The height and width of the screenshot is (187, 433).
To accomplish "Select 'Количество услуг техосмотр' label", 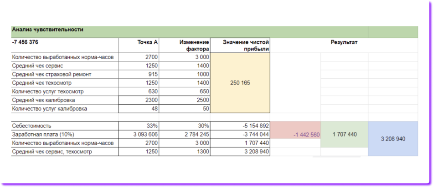I will (65, 91).
